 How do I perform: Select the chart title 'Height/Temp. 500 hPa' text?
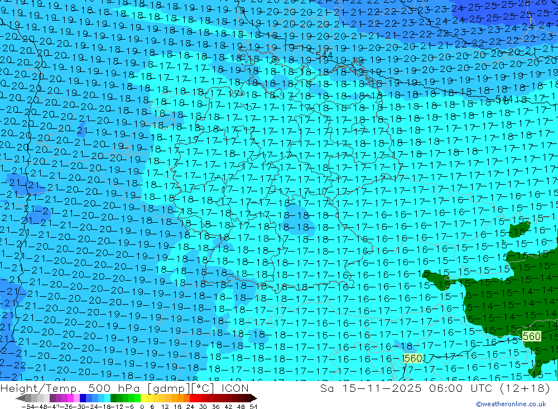pyautogui.click(x=71, y=388)
